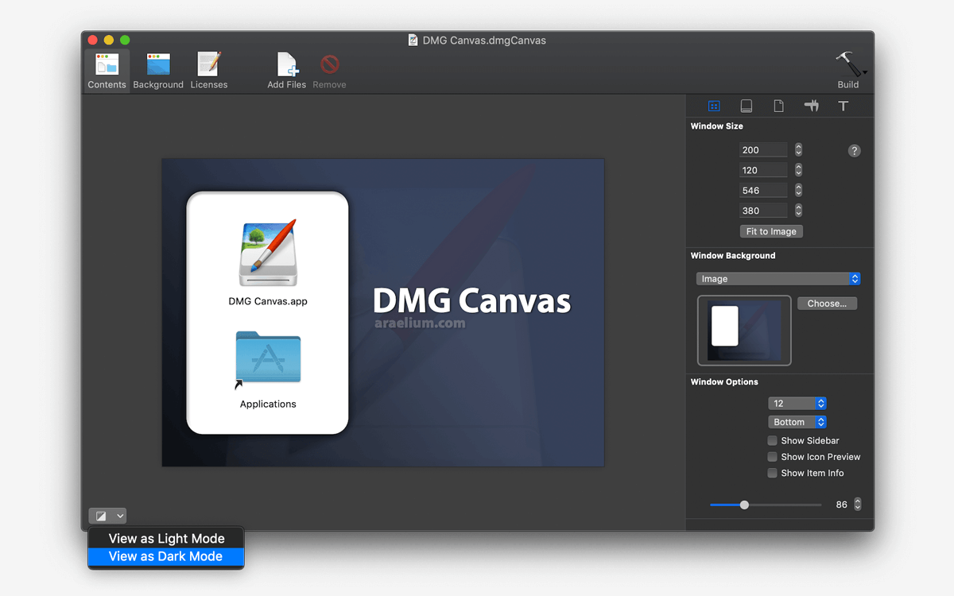Choose View as Light Mode
The image size is (954, 596).
(x=166, y=539)
